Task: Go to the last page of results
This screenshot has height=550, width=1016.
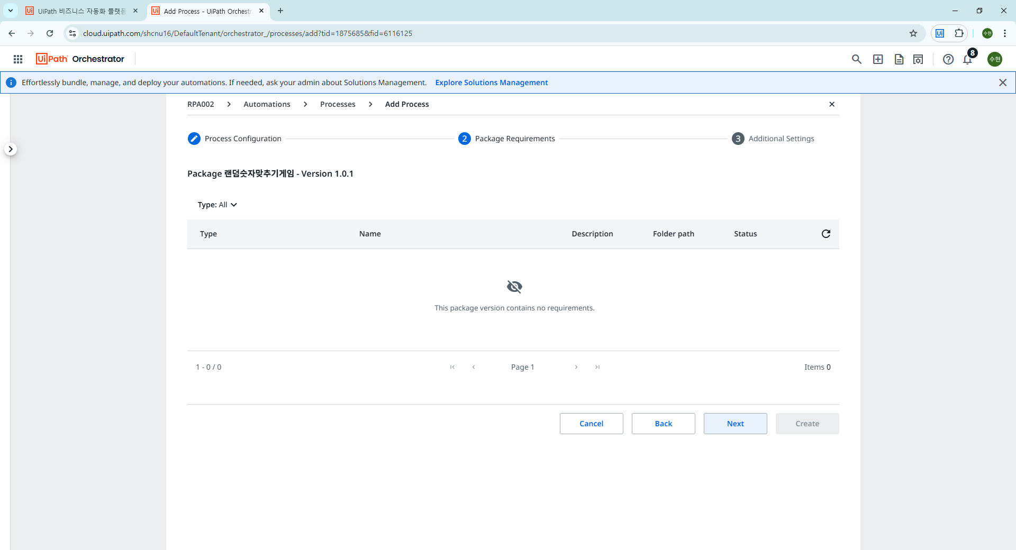Action: click(597, 367)
